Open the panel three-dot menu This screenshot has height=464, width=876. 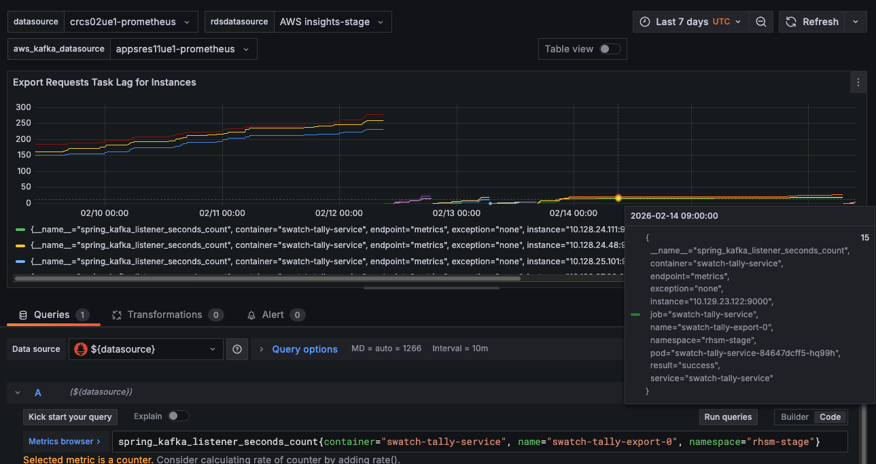pos(858,82)
